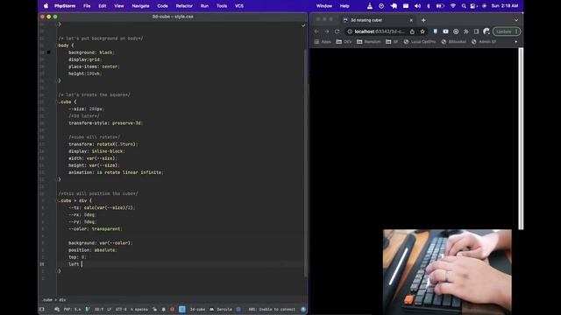This screenshot has width=561, height=315.
Task: Open the Apple menu
Action: click(46, 6)
